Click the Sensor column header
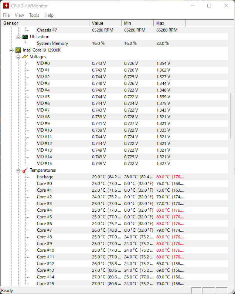Viewport: 235px width, 294px height. [x=44, y=23]
